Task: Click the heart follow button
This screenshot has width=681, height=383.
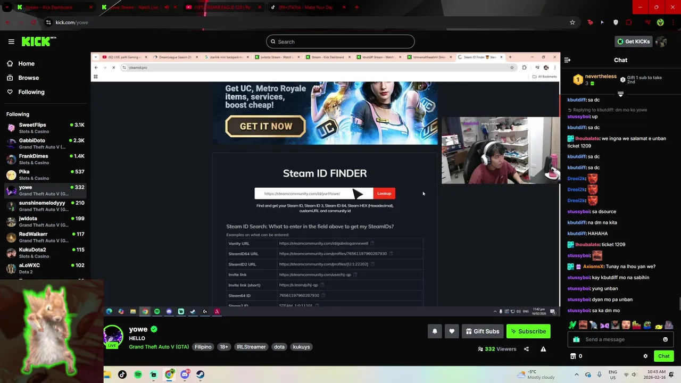Action: click(x=452, y=331)
